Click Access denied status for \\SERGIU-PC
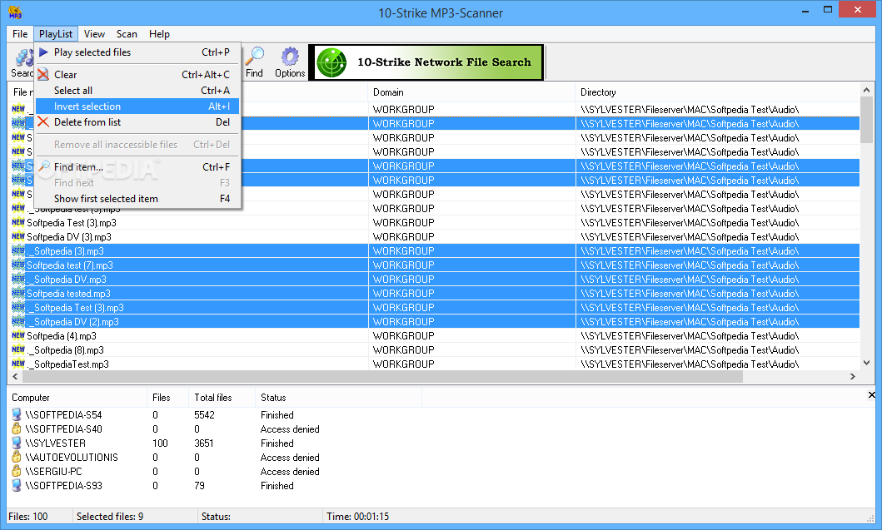882x530 pixels. point(290,472)
